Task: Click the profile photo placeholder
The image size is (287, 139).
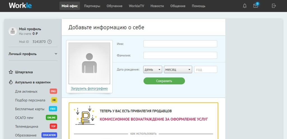Action: [89, 63]
